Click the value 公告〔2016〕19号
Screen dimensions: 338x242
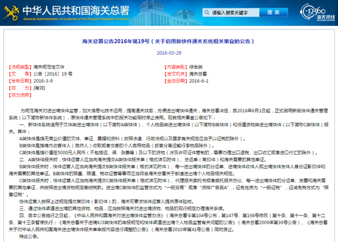[53, 74]
